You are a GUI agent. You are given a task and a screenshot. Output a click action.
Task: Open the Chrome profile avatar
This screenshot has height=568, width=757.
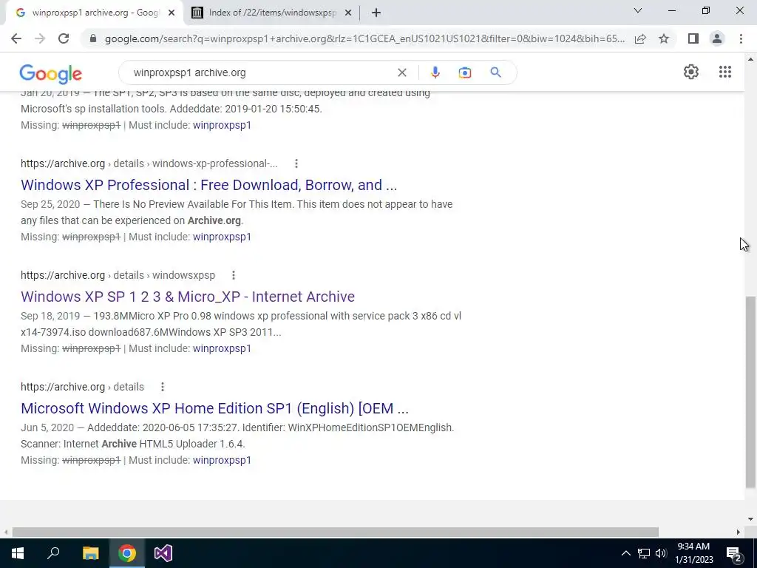(717, 38)
